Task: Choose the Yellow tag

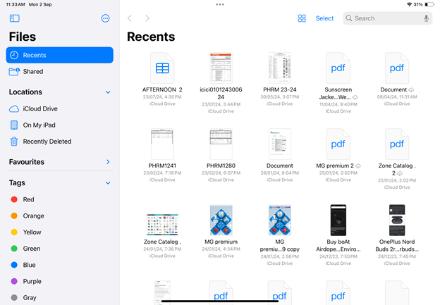Action: click(59, 232)
